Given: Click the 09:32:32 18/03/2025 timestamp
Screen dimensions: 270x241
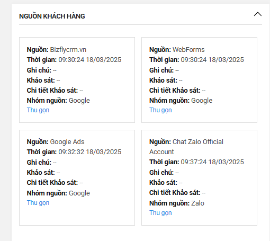Looking at the screenshot, I should (x=90, y=152).
